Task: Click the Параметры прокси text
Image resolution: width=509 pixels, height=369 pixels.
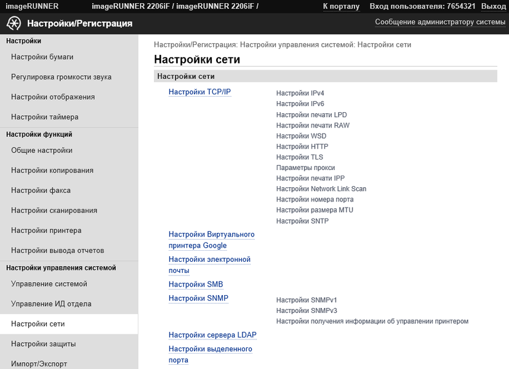Action: pos(305,168)
